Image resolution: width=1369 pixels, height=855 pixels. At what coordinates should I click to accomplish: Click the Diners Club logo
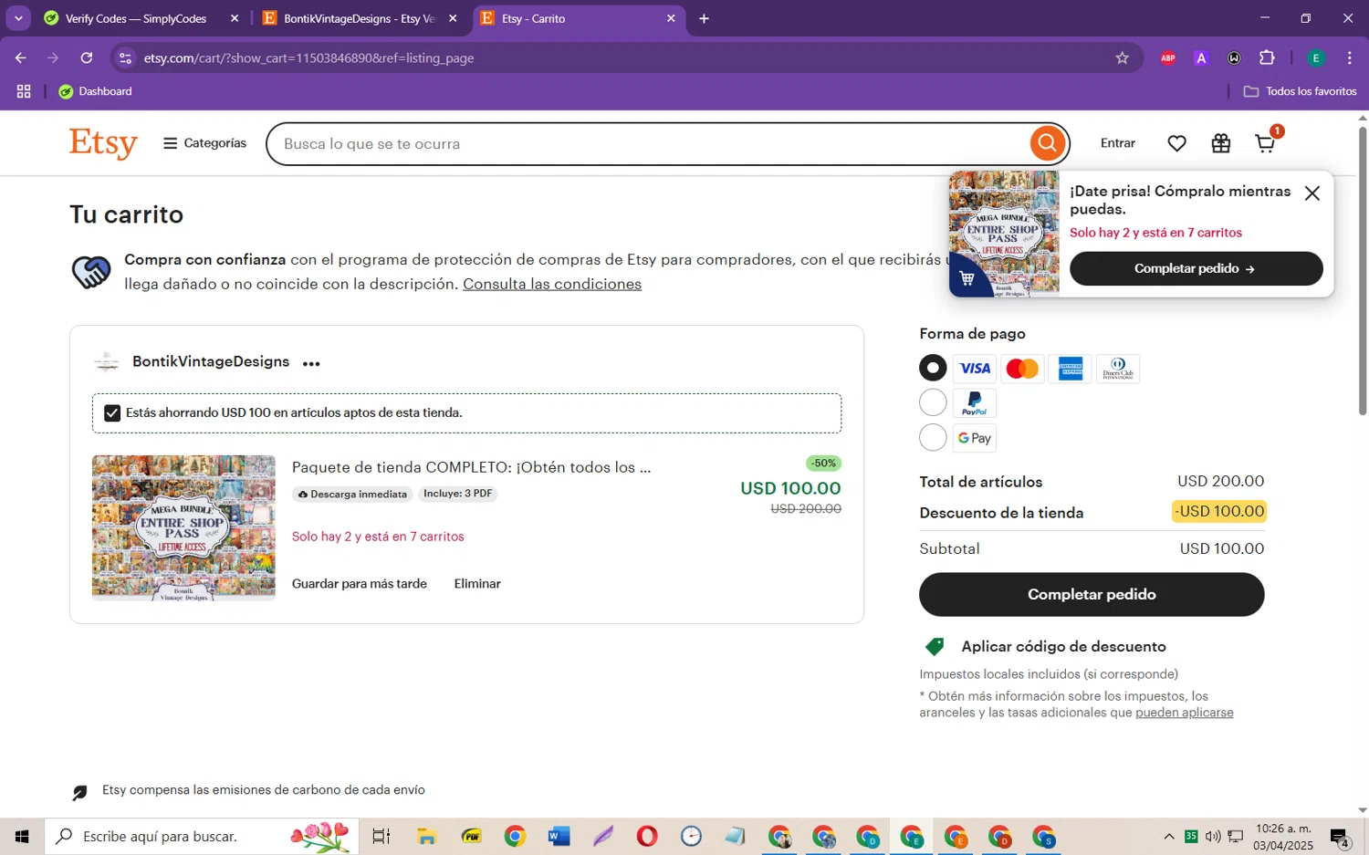click(x=1118, y=369)
